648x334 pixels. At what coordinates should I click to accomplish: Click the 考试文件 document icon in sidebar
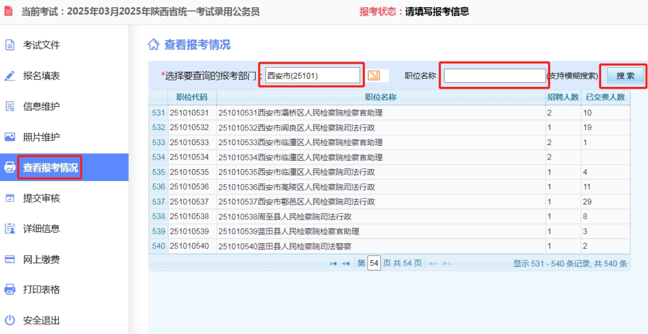[x=10, y=45]
